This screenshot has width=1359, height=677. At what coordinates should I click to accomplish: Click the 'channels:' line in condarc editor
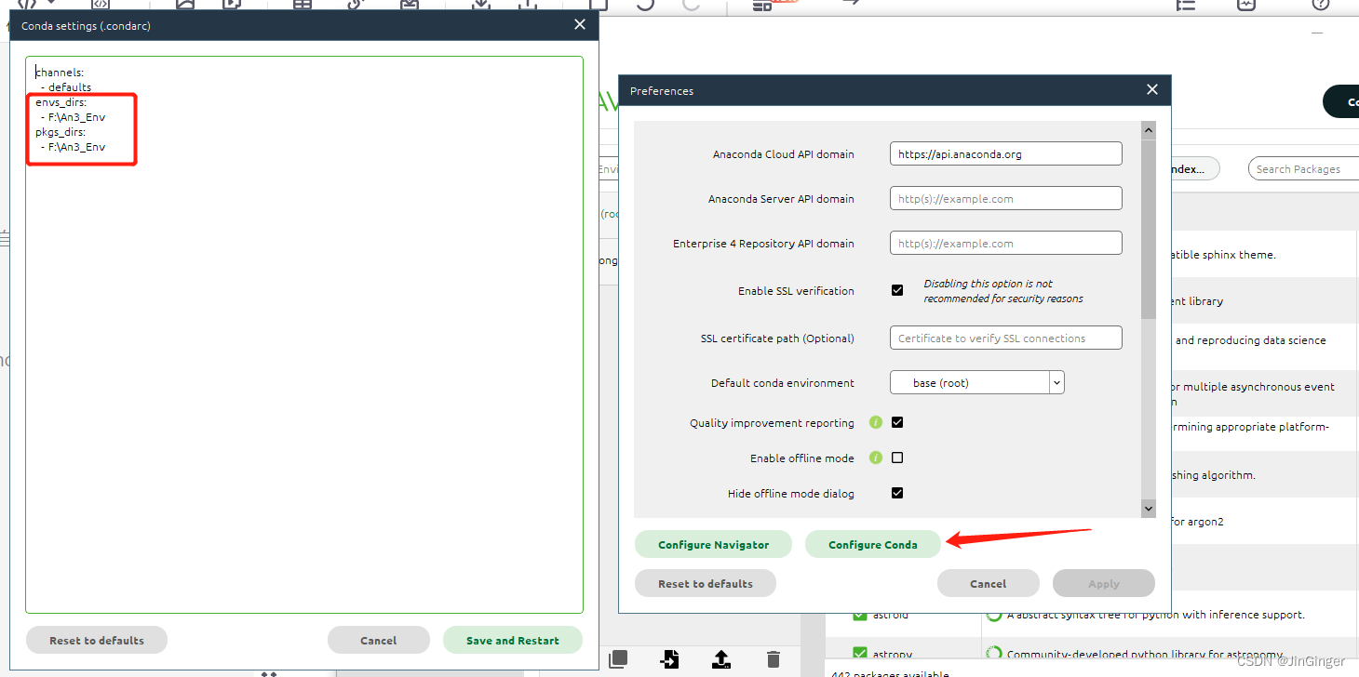[60, 73]
